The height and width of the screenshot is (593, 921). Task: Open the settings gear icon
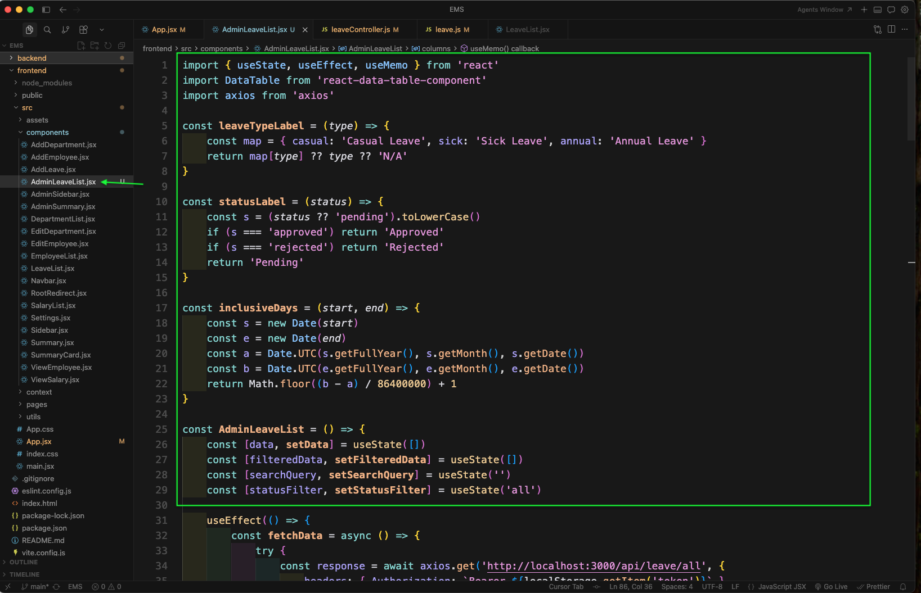(x=905, y=10)
